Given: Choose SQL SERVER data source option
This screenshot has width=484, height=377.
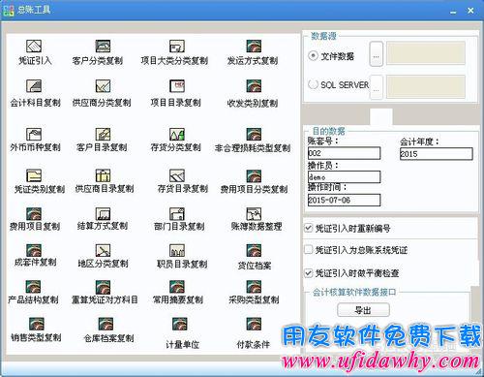Looking at the screenshot, I should tap(313, 84).
